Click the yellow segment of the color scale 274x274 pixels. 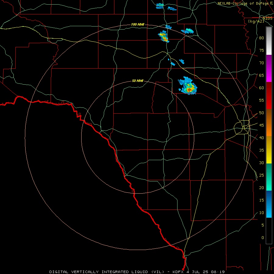(x=269, y=150)
